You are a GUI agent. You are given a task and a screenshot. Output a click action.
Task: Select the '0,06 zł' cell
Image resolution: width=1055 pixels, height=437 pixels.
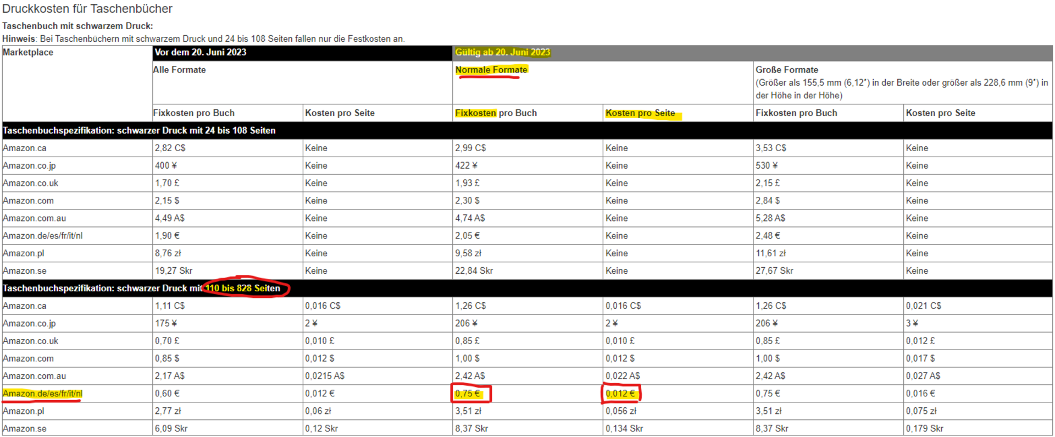[377, 411]
